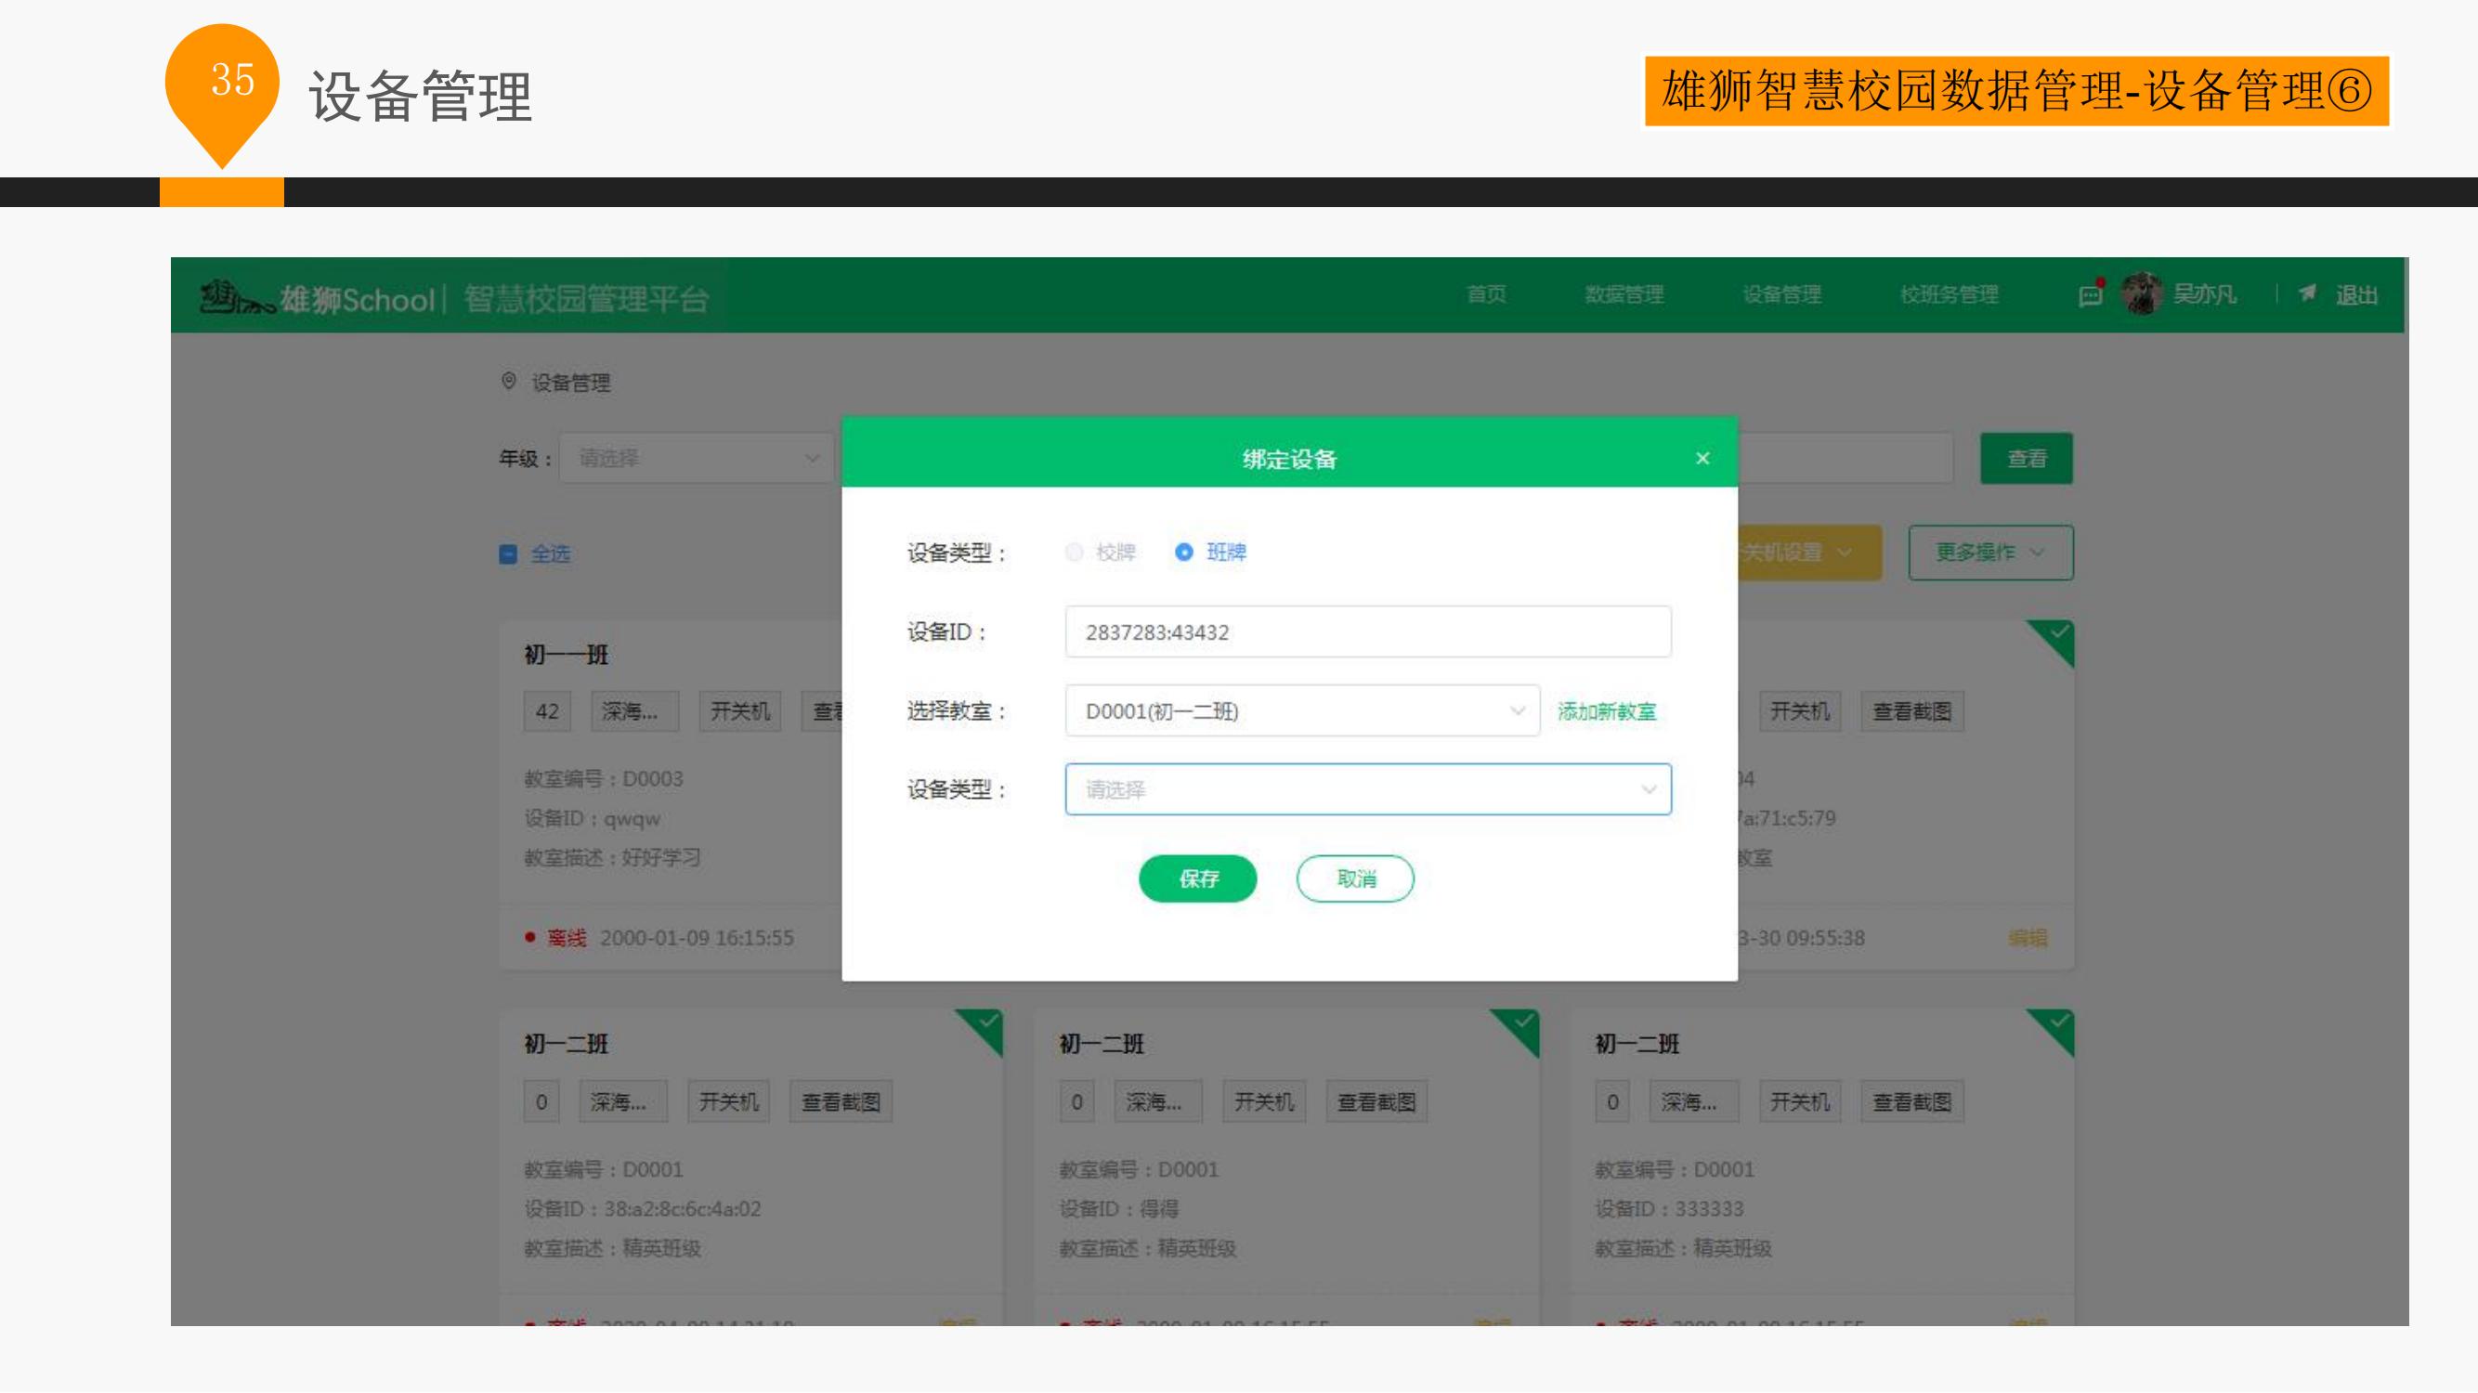Click 查看截图 on card with 设备ID 得得
2478x1393 pixels.
pos(1376,1101)
